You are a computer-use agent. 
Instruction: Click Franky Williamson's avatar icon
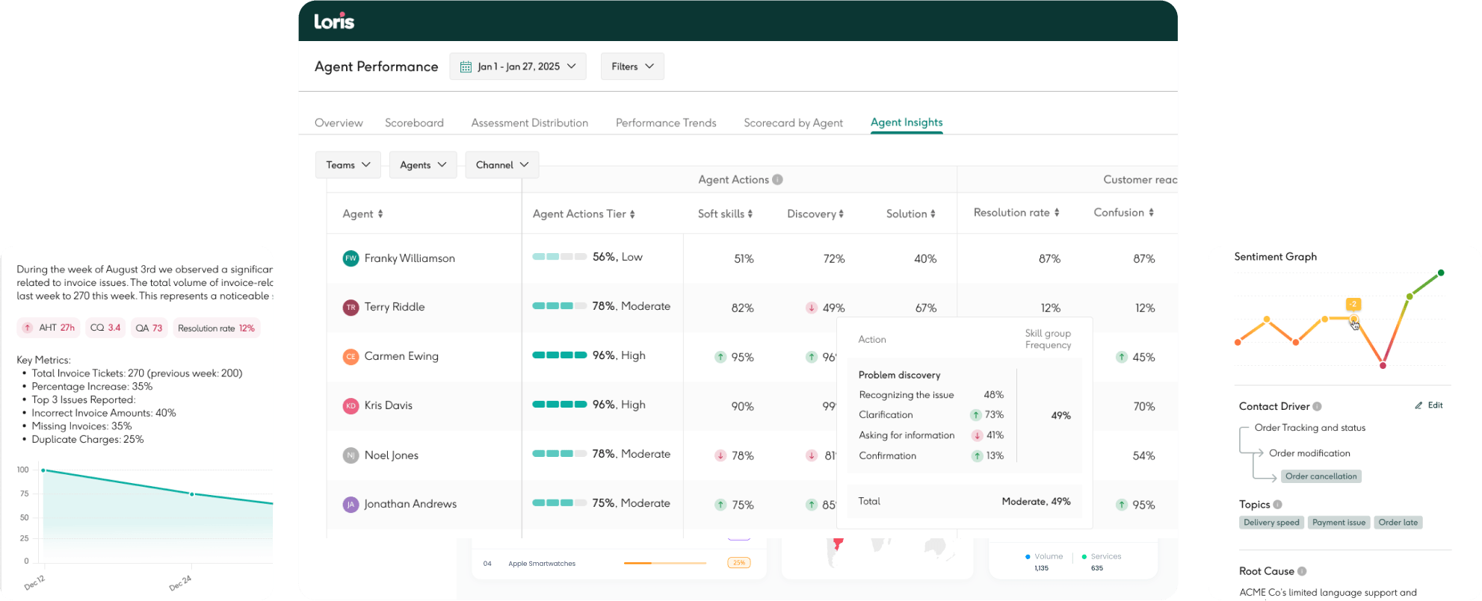point(351,258)
